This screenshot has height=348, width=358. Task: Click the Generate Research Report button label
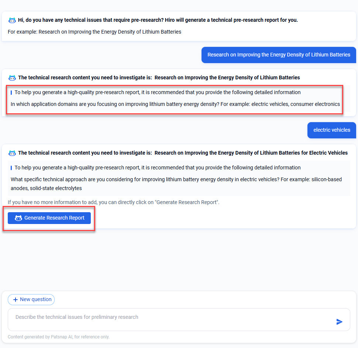pos(54,218)
